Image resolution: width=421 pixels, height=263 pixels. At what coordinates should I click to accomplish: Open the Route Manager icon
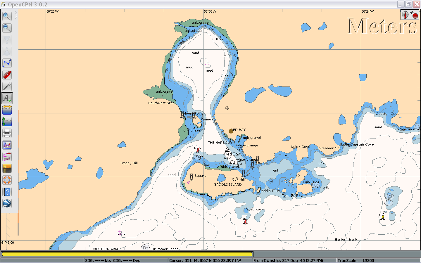point(7,145)
